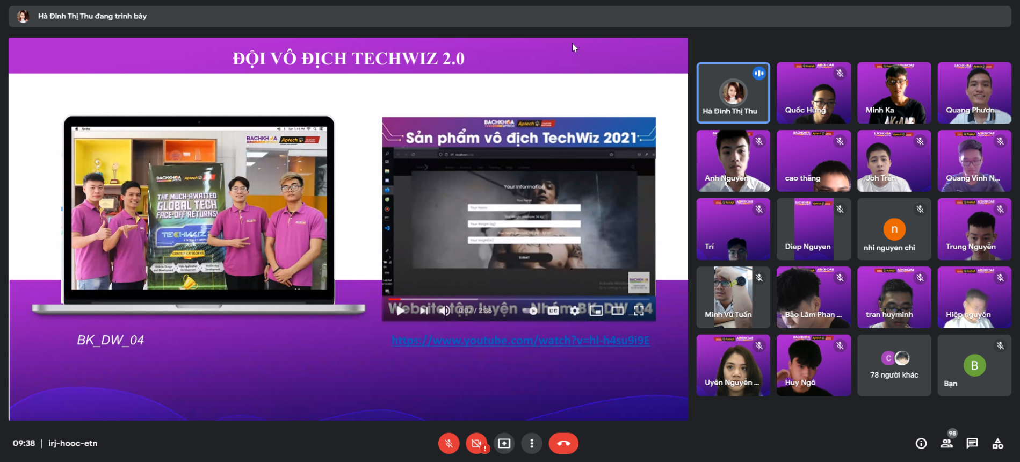Open the activities shapes icon
This screenshot has width=1020, height=462.
click(997, 443)
